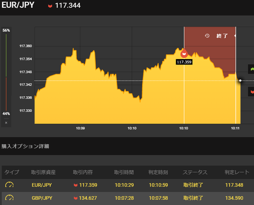Click the 117.336 price axis label
The height and width of the screenshot is (205, 254).
[25, 98]
